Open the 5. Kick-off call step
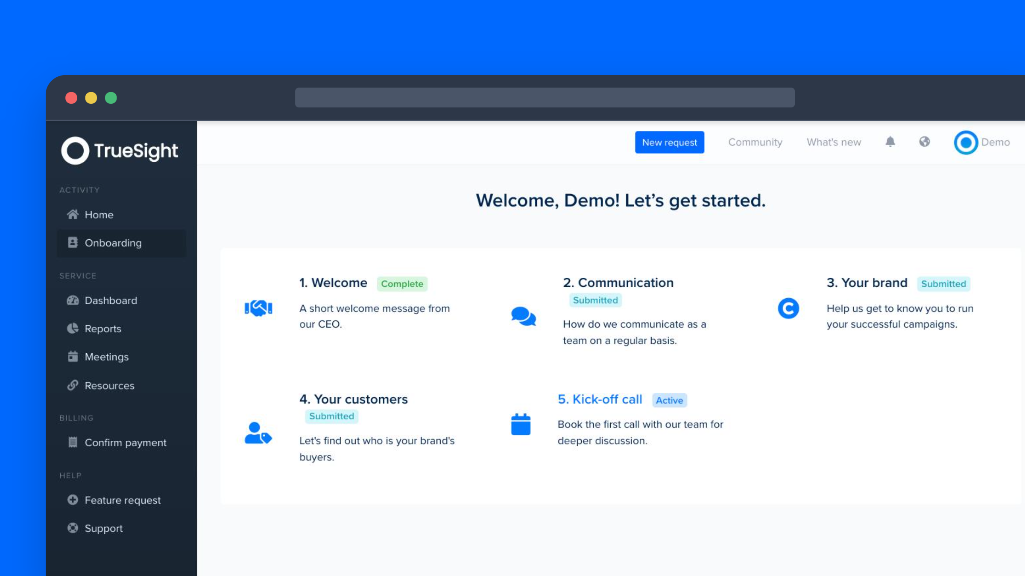The width and height of the screenshot is (1025, 576). click(600, 399)
